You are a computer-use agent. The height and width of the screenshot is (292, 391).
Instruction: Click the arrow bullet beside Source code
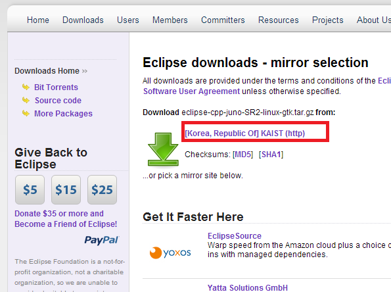tap(26, 101)
